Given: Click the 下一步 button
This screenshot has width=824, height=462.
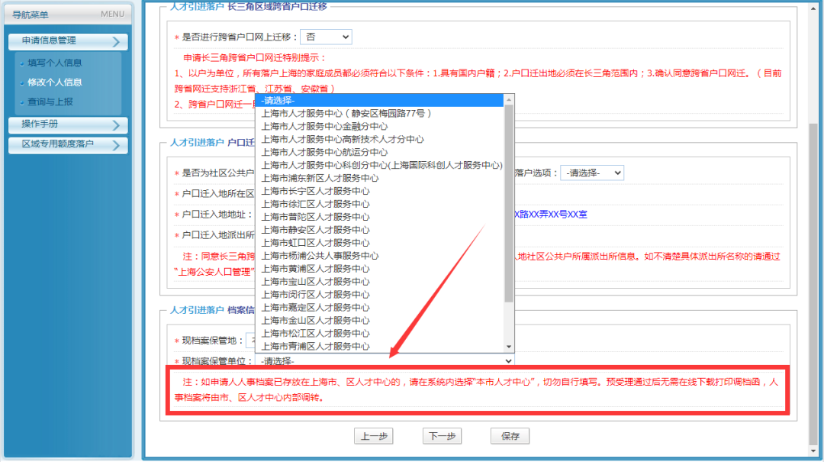Looking at the screenshot, I should pos(442,436).
